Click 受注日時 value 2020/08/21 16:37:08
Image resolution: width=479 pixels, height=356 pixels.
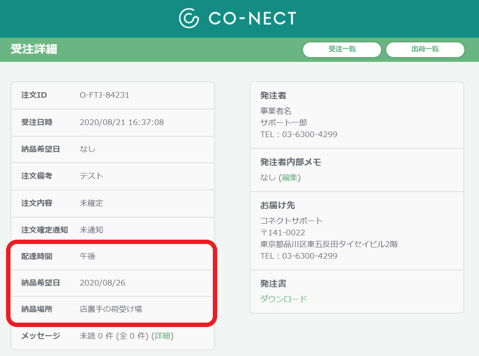122,122
